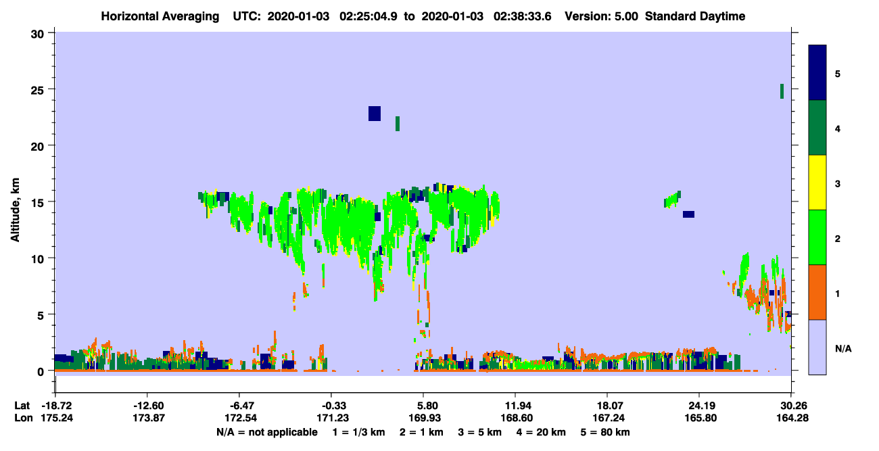Click the dark blue square near 23 km altitude

375,114
